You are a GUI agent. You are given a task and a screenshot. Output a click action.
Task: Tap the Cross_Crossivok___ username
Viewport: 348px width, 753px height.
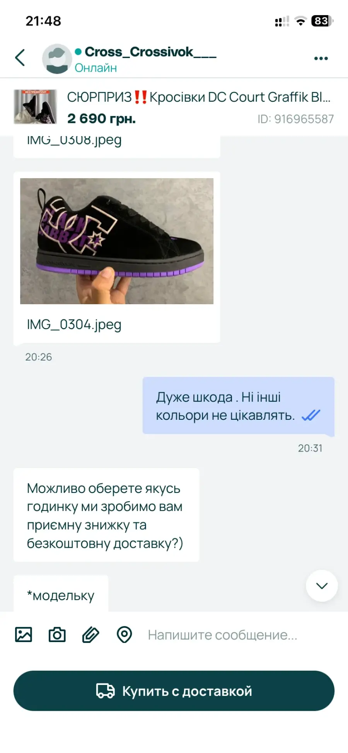coord(150,52)
